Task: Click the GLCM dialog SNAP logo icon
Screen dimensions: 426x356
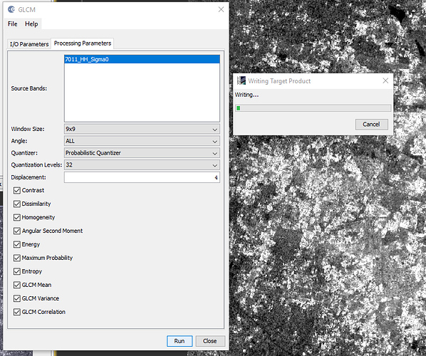Action: [11, 9]
